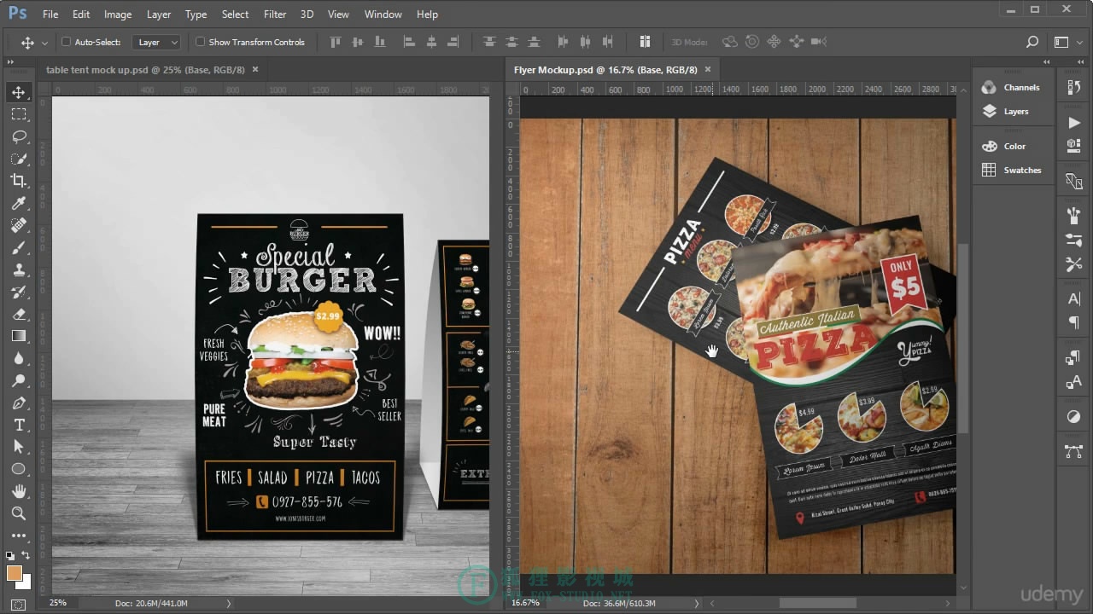Screen dimensions: 1093x614
Task: Activate the Eraser tool
Action: (x=19, y=314)
